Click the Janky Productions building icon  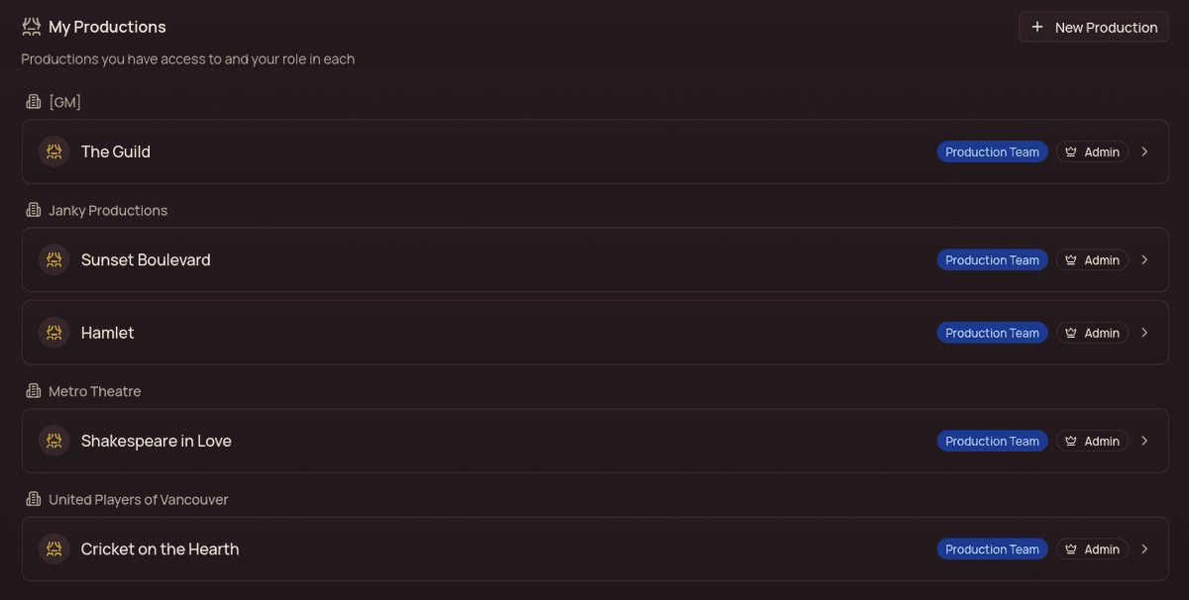point(34,210)
